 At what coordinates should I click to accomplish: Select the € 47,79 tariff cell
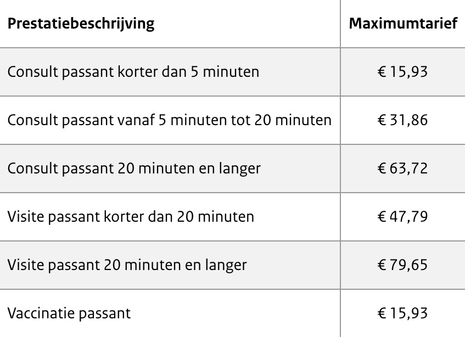pyautogui.click(x=402, y=217)
